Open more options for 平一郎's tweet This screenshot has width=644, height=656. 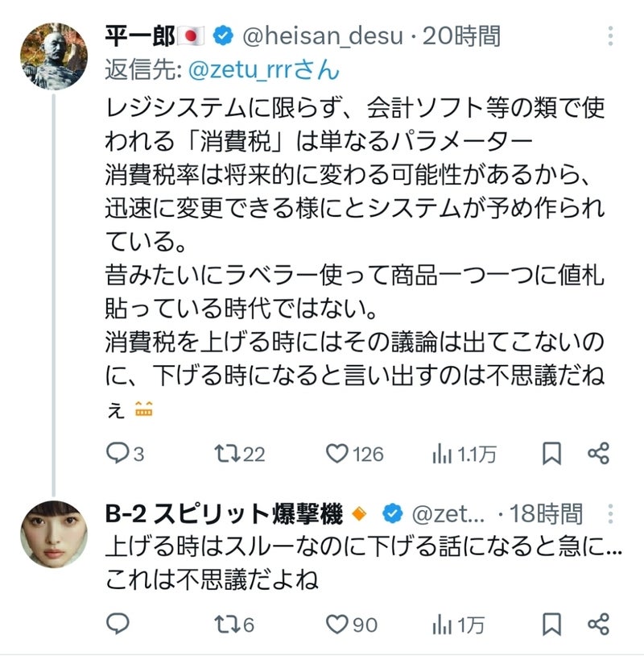tap(609, 36)
